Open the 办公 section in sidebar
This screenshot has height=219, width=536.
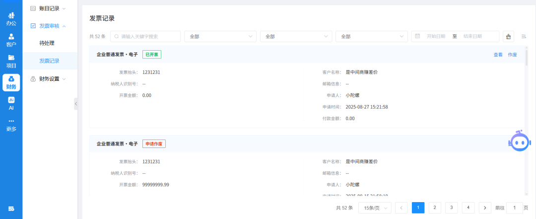11,19
